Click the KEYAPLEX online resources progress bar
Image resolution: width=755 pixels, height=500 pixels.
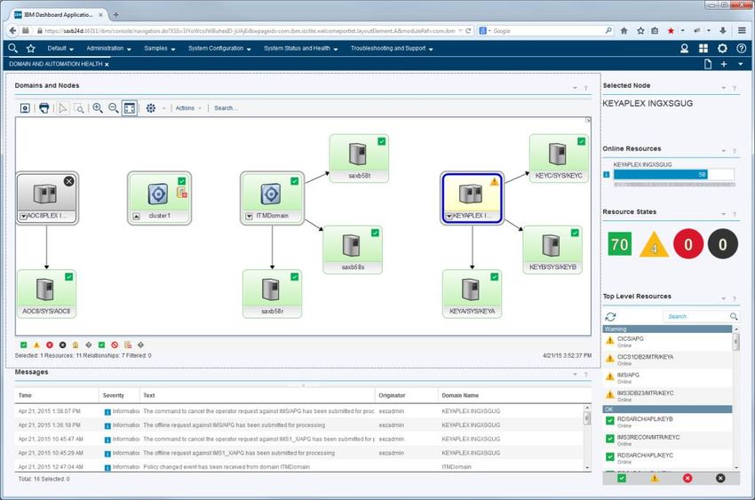(673, 175)
